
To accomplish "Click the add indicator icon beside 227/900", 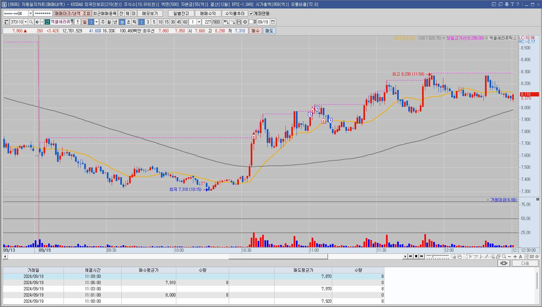I will click(226, 22).
